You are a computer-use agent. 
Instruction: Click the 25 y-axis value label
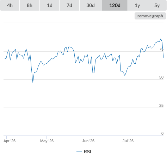(161, 105)
